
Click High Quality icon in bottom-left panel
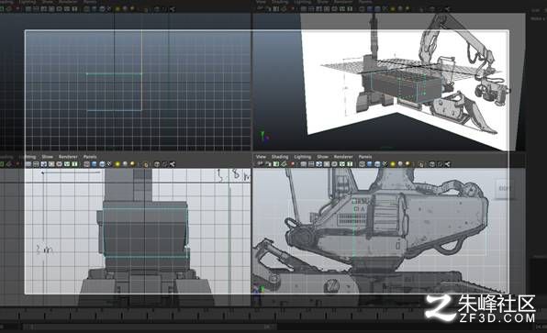point(132,164)
